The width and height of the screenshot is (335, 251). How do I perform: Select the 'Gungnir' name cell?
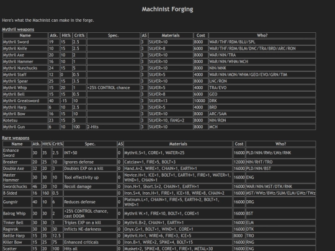17,202
